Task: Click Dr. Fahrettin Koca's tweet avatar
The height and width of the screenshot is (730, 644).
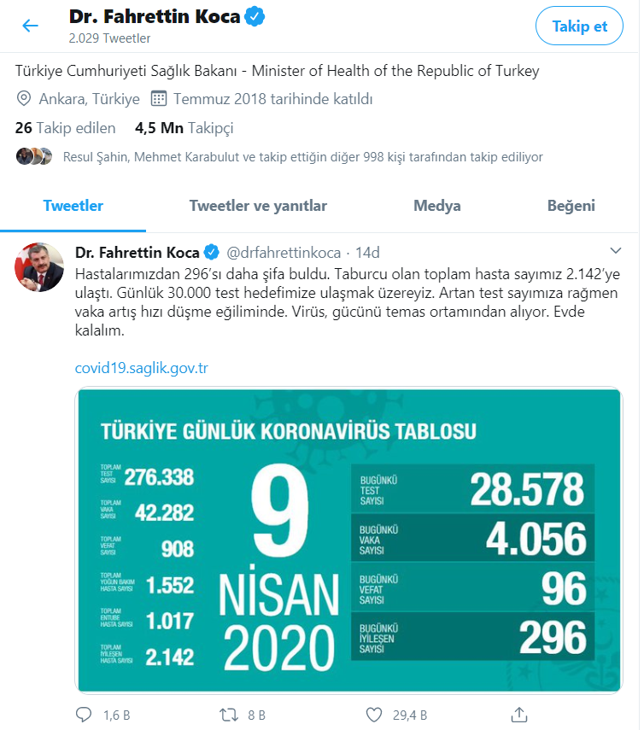Action: coord(39,267)
